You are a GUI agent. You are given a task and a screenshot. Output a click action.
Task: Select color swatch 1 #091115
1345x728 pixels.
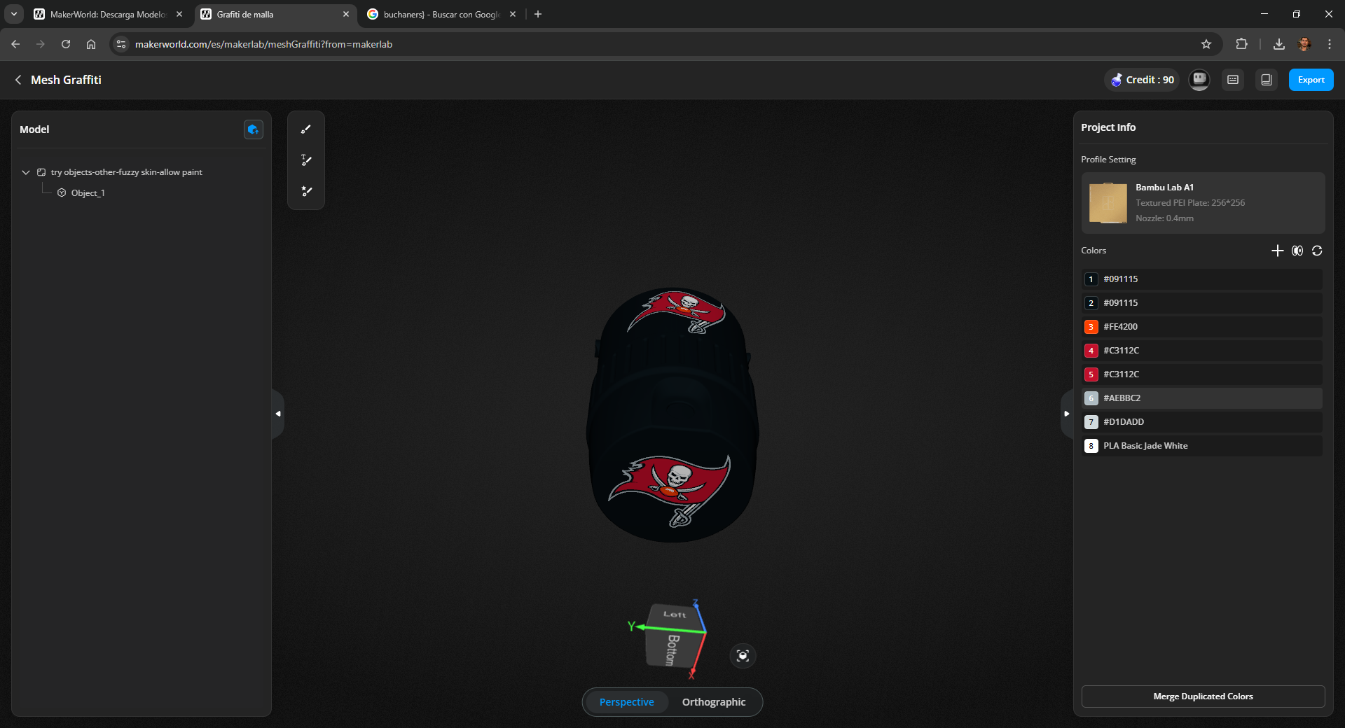1202,279
